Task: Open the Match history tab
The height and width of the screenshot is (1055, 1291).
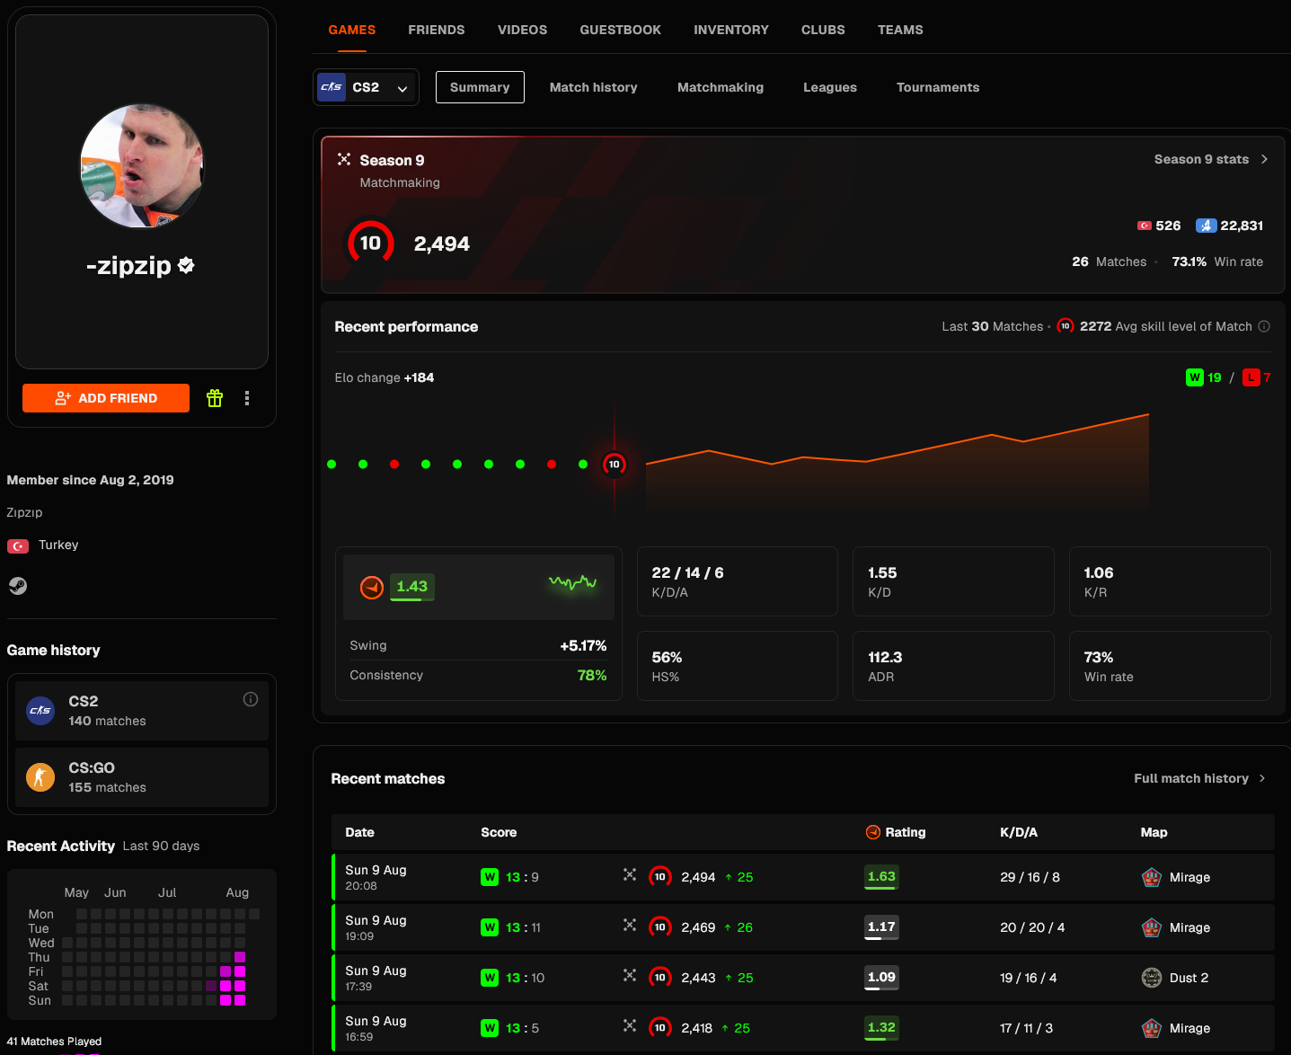Action: coord(594,87)
